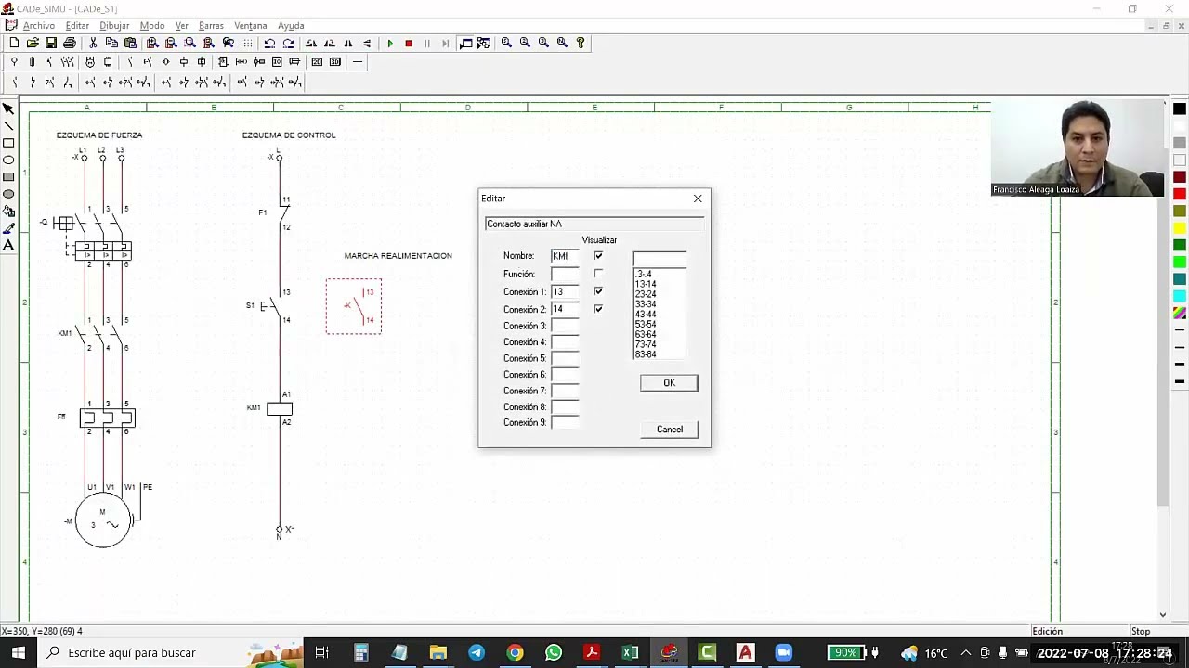This screenshot has height=668, width=1189.
Task: Click the Print icon
Action: 70,43
